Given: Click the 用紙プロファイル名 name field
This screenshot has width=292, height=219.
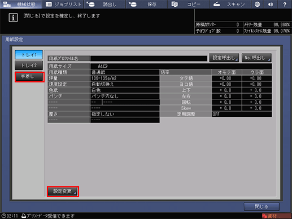Looking at the screenshot, I should point(149,59).
